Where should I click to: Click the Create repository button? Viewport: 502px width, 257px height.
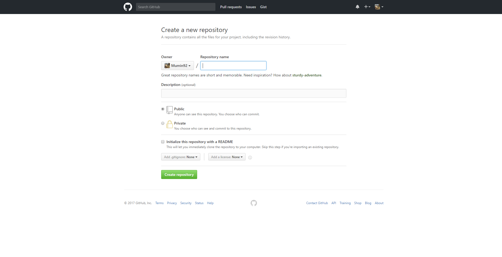(x=179, y=175)
